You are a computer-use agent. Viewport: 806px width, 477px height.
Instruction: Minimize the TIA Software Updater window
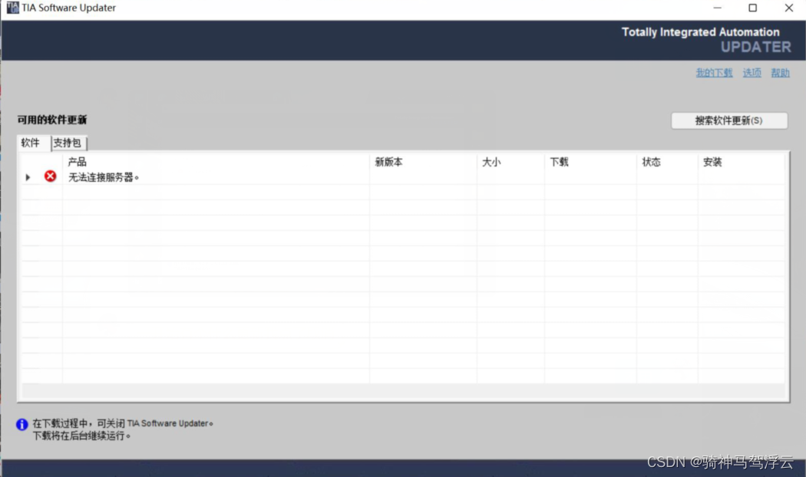718,8
